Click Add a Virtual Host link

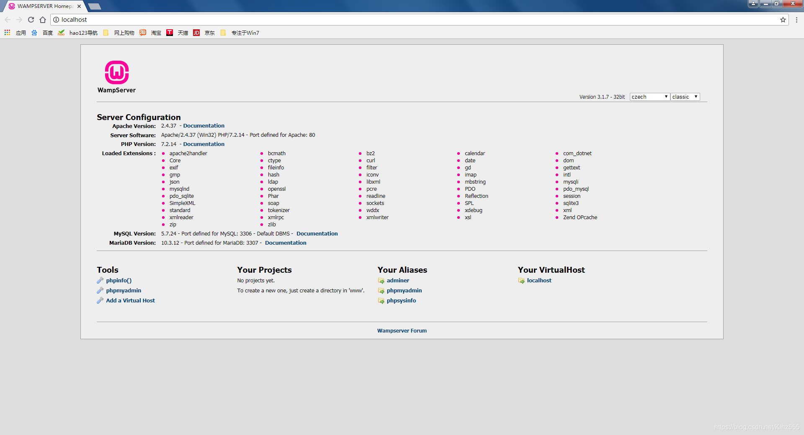(130, 300)
